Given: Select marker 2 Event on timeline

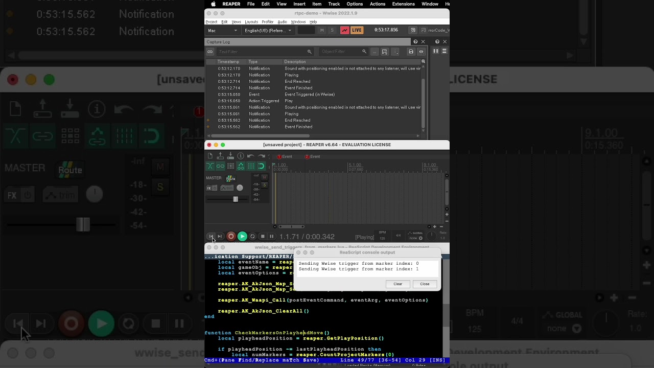Looking at the screenshot, I should [x=312, y=156].
